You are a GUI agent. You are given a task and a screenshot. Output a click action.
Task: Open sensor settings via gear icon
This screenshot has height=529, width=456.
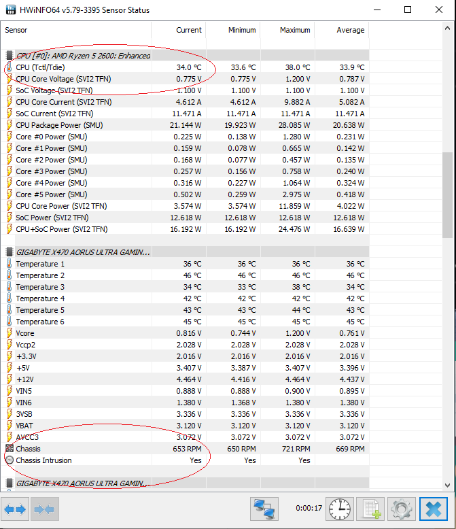[402, 509]
